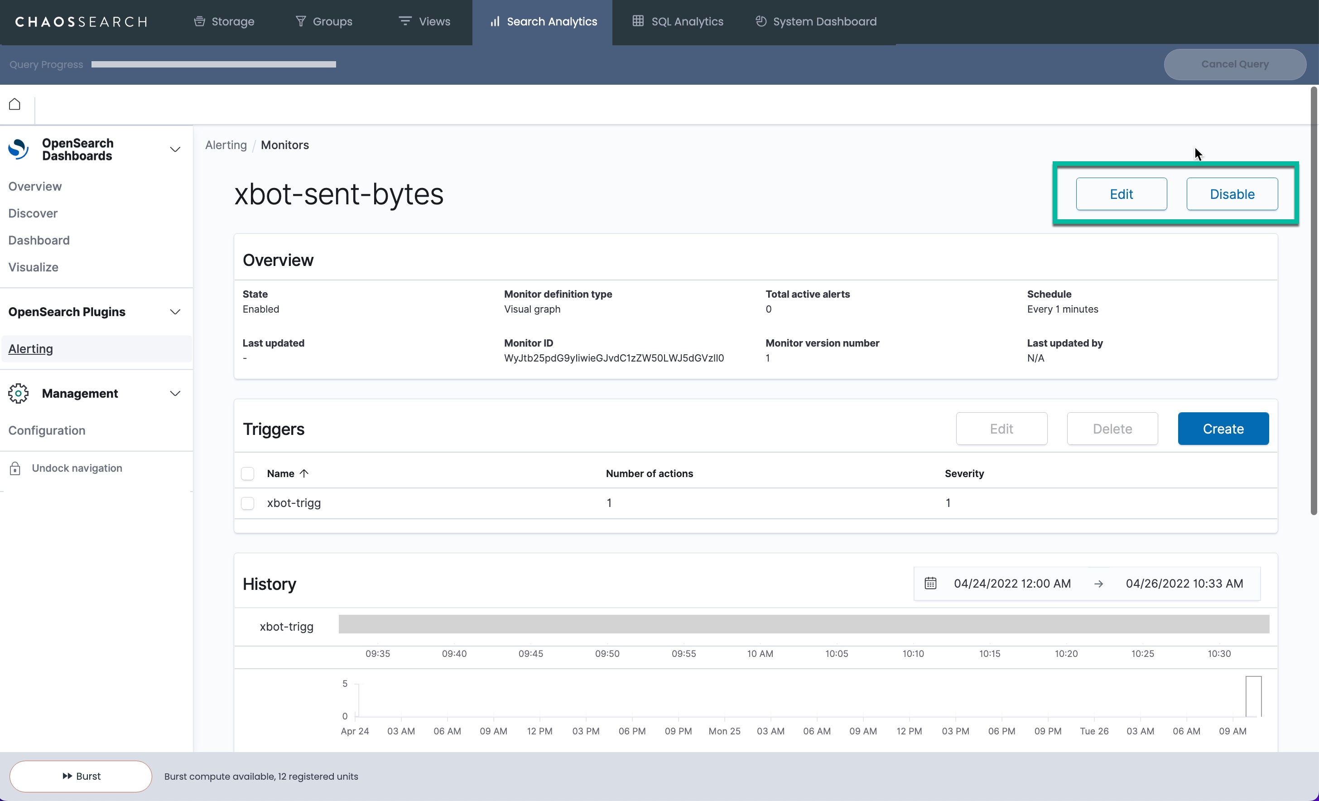Click the OpenSearch Dashboards logo icon

point(19,150)
